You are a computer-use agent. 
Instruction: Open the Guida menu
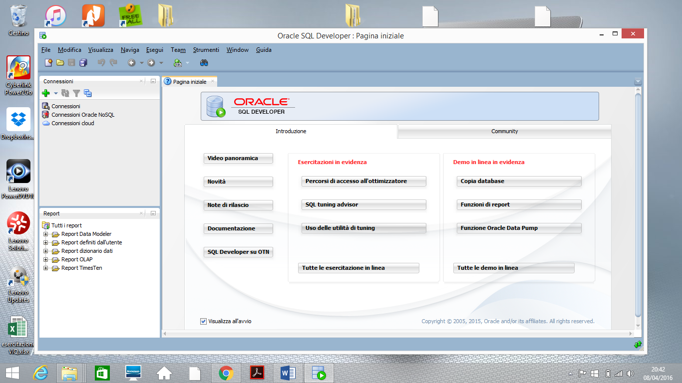click(x=264, y=50)
